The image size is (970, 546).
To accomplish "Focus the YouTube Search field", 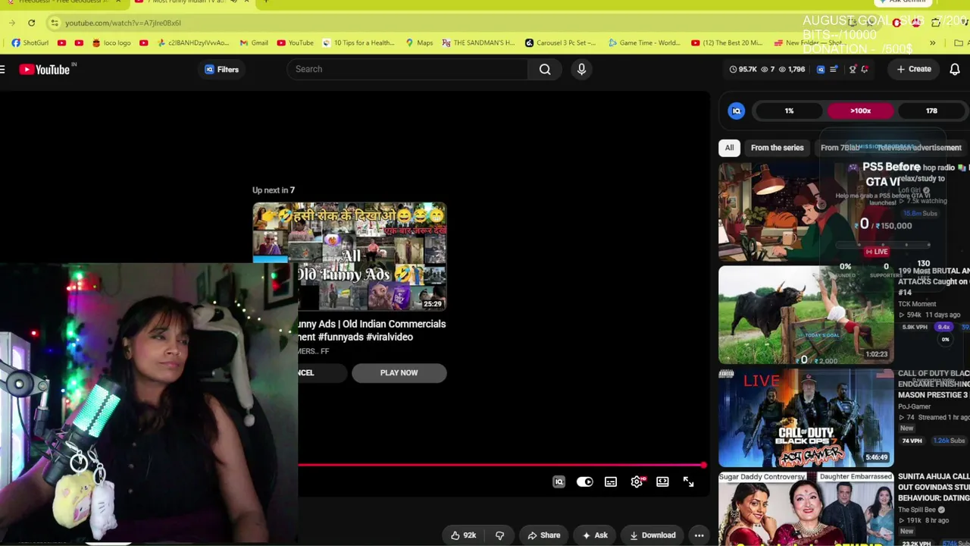I will [x=408, y=69].
